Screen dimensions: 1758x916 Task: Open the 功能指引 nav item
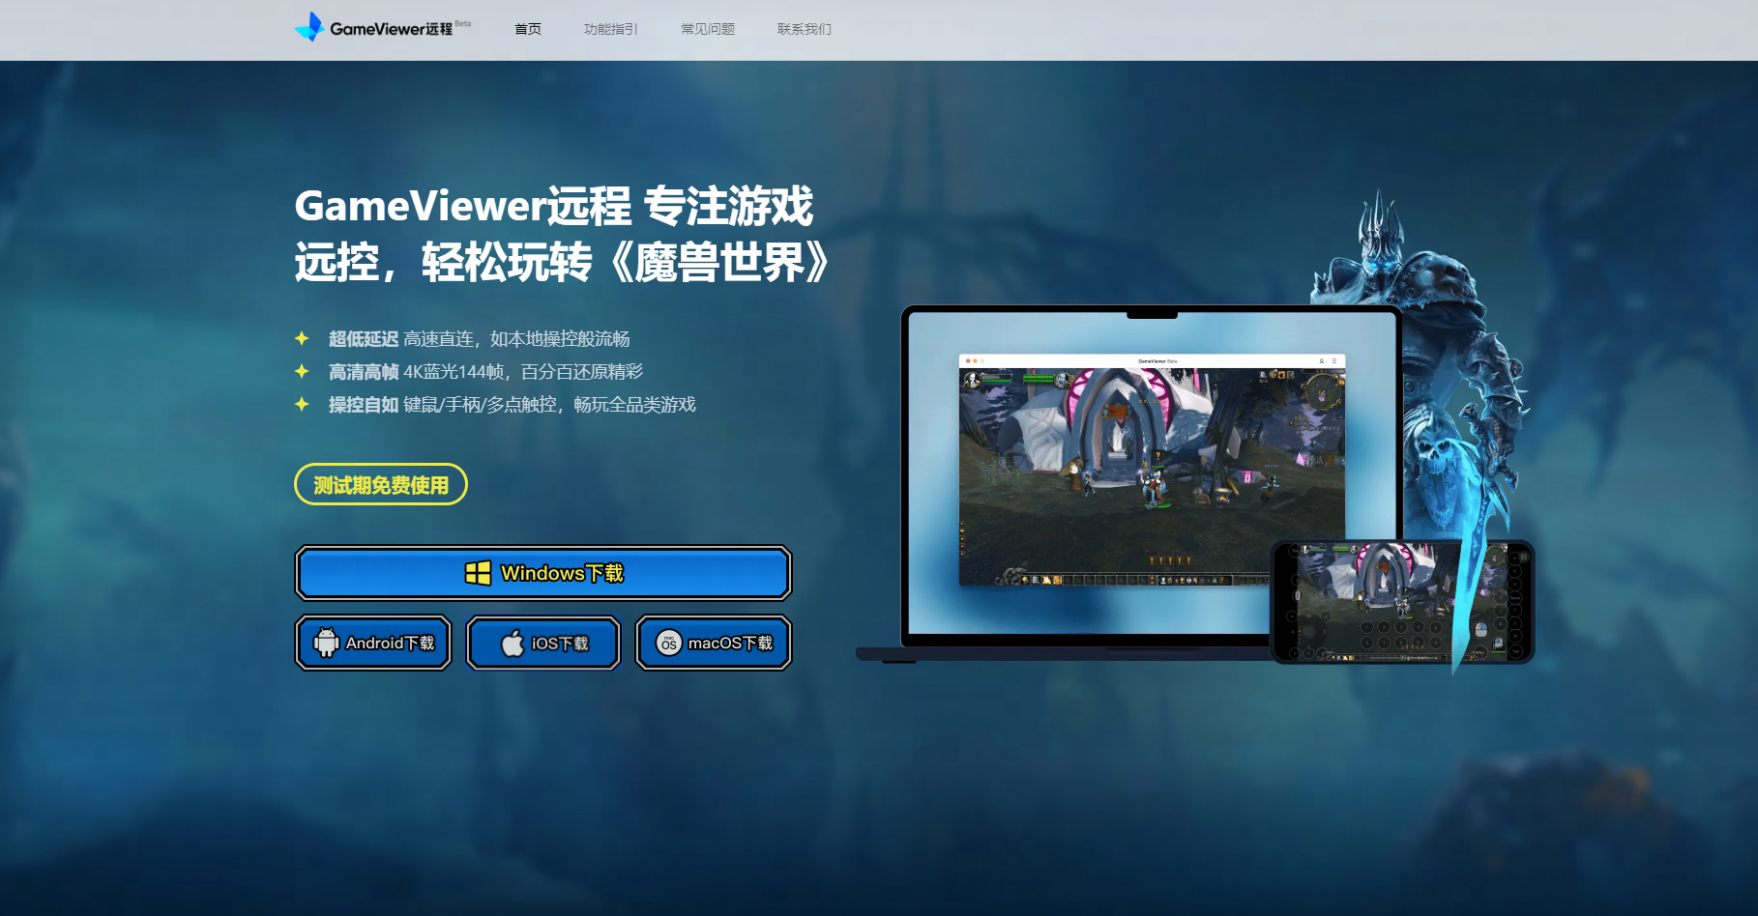[x=611, y=29]
